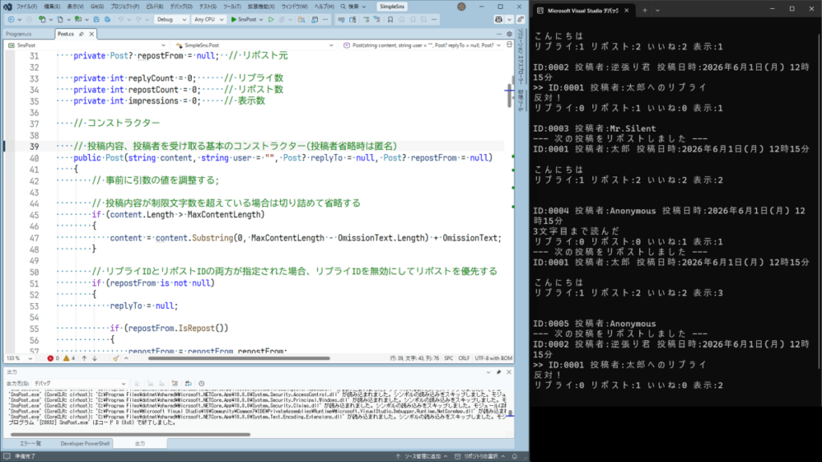Open the SnsPost project navigation dropdown
Image resolution: width=822 pixels, height=462 pixels.
pos(86,45)
